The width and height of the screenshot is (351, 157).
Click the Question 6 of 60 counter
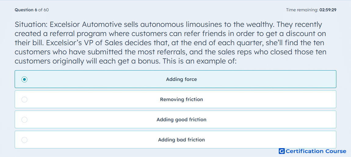[x=31, y=10]
